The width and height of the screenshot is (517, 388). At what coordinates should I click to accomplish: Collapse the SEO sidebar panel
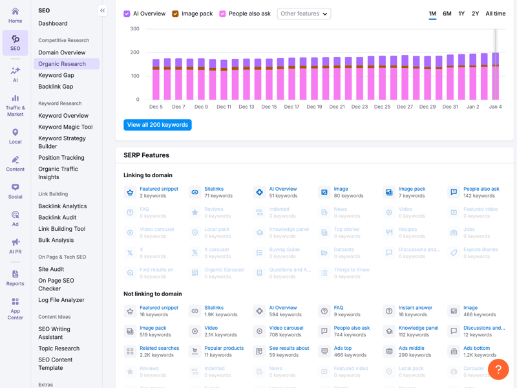(x=102, y=10)
